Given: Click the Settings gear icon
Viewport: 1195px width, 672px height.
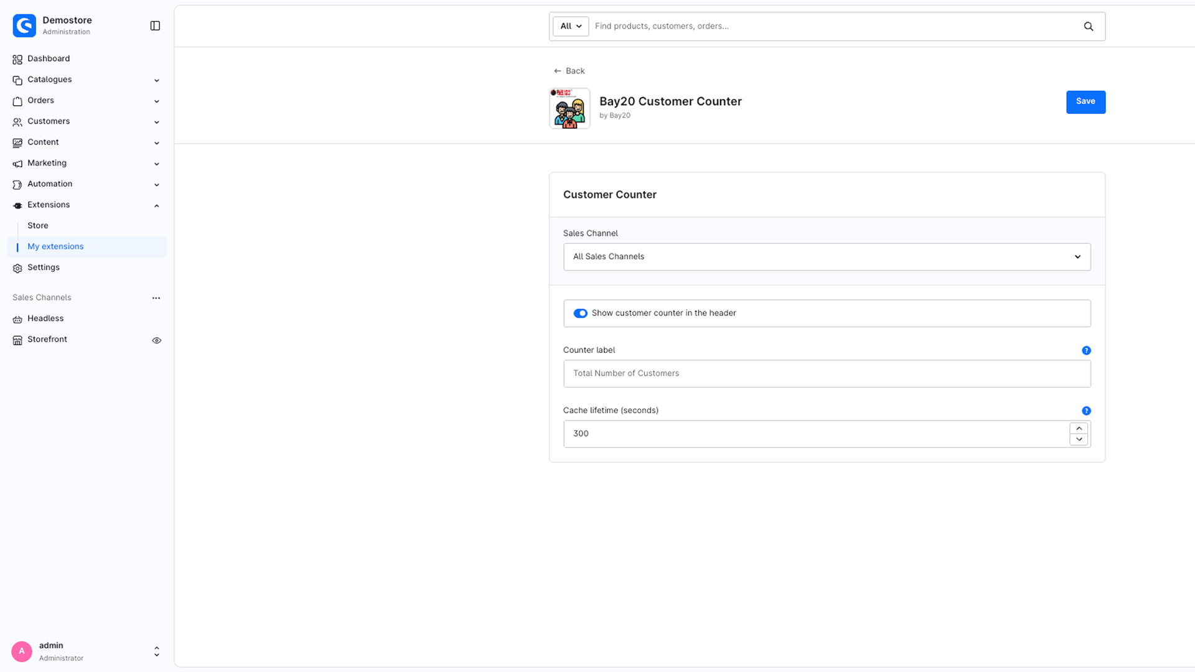Looking at the screenshot, I should click(x=17, y=268).
